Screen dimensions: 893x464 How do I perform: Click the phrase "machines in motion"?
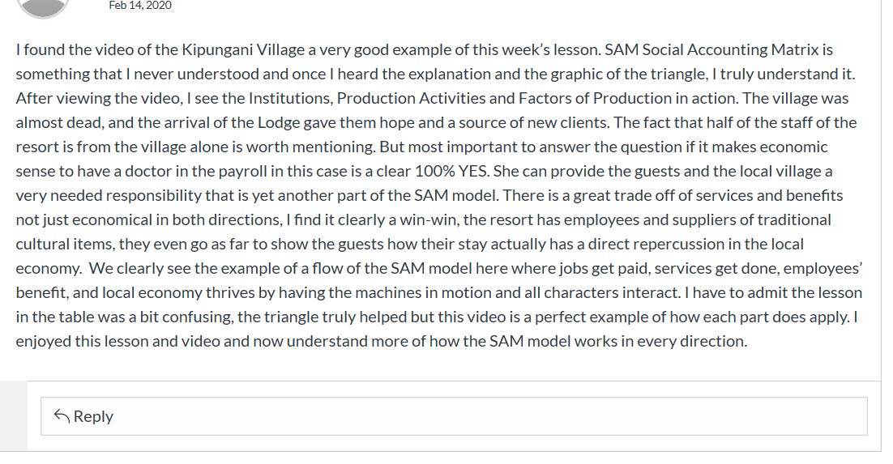pos(454,292)
